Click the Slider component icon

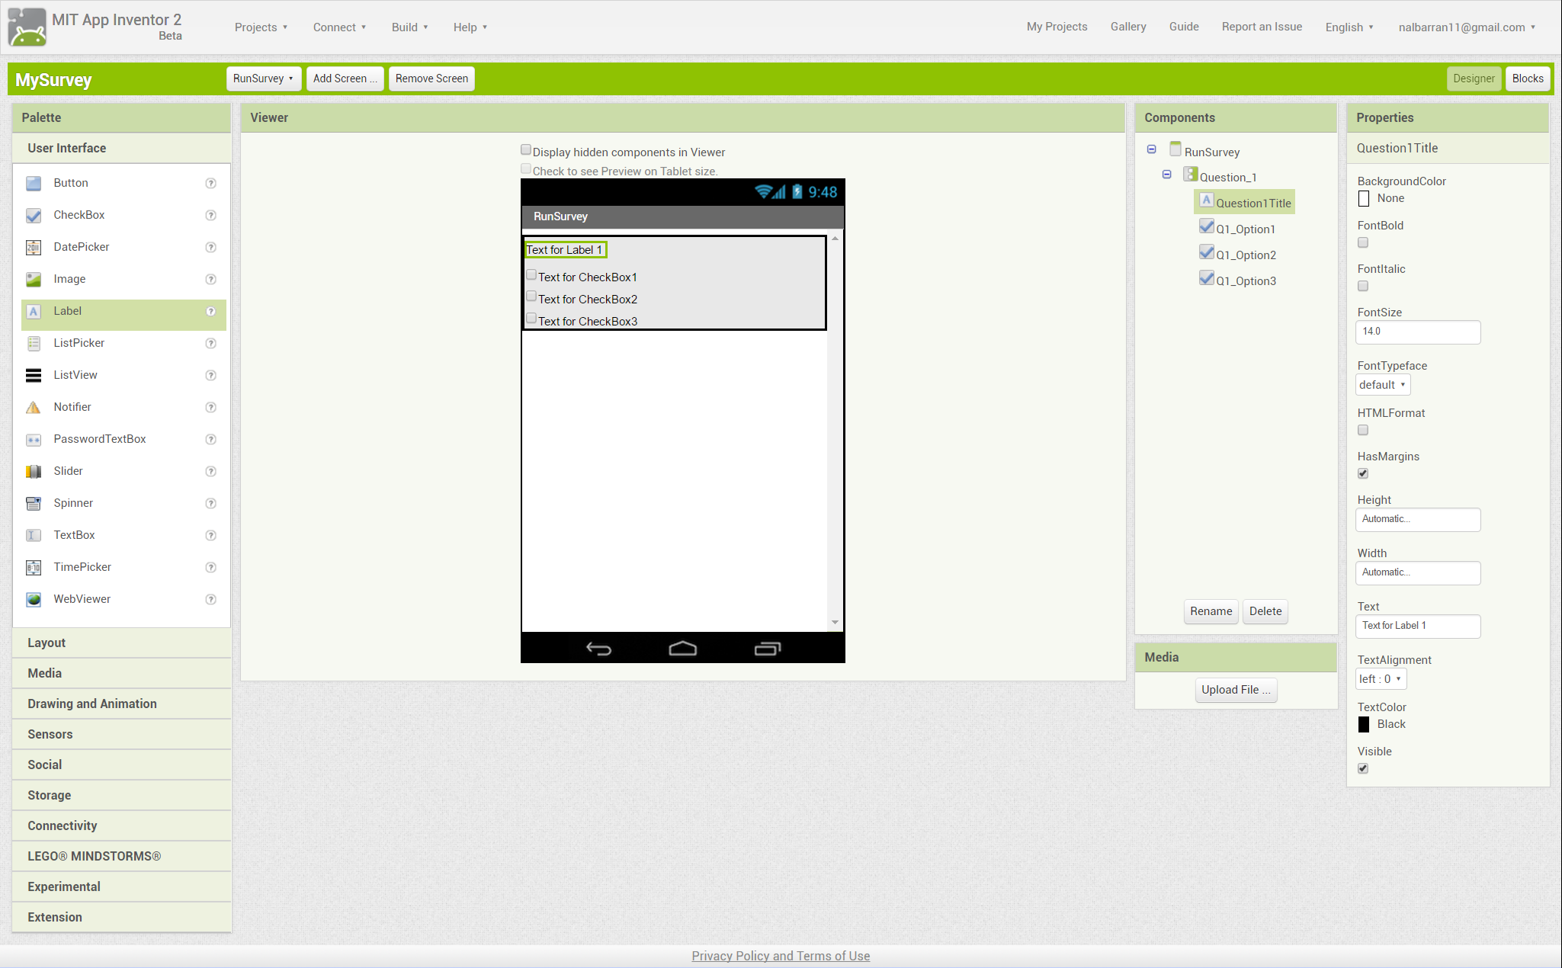(x=34, y=471)
